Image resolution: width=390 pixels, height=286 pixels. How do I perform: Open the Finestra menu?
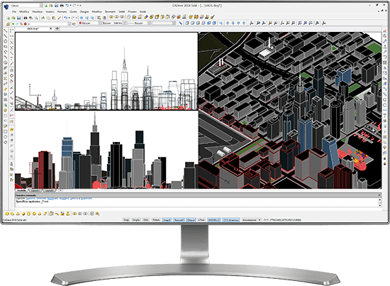132,11
